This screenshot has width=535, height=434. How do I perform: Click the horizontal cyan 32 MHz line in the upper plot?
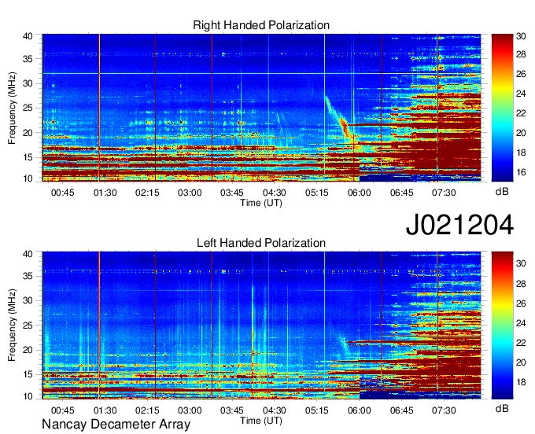pos(261,74)
